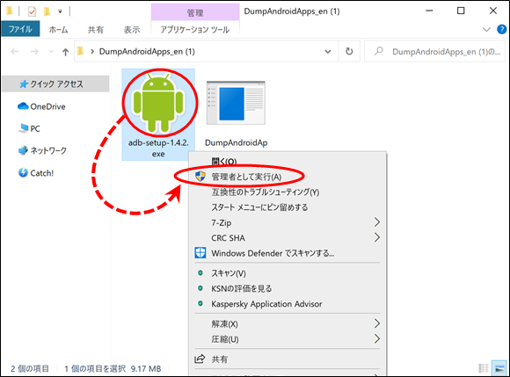510x377 pixels.
Task: Click the share icon beside 共有
Action: (200, 359)
